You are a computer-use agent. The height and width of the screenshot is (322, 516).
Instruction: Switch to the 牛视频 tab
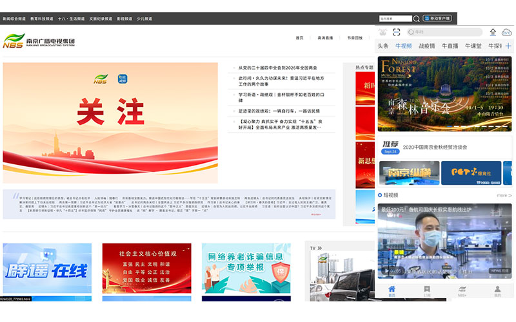(404, 46)
